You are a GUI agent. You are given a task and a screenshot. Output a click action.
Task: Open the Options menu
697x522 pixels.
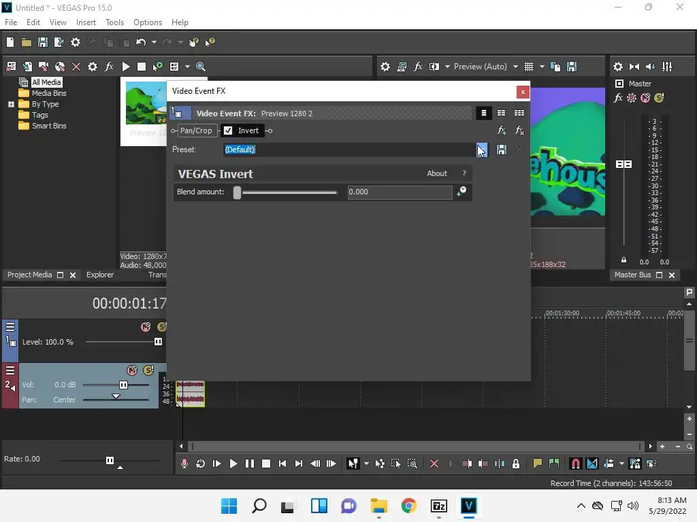148,22
